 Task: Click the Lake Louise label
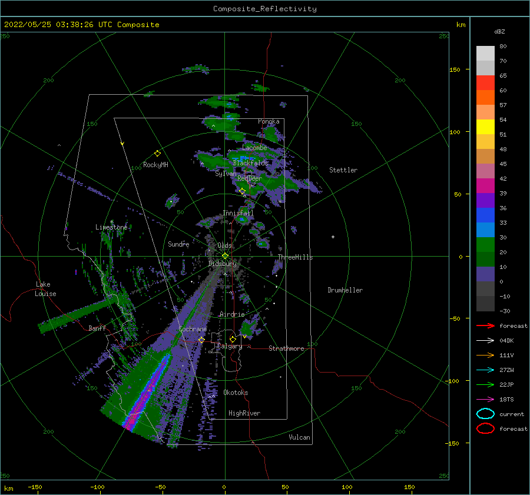tap(45, 289)
